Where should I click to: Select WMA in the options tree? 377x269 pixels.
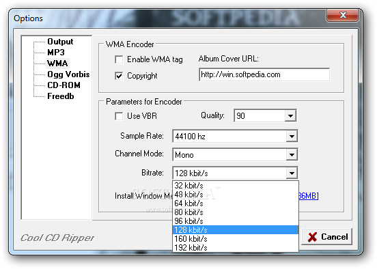click(x=57, y=63)
